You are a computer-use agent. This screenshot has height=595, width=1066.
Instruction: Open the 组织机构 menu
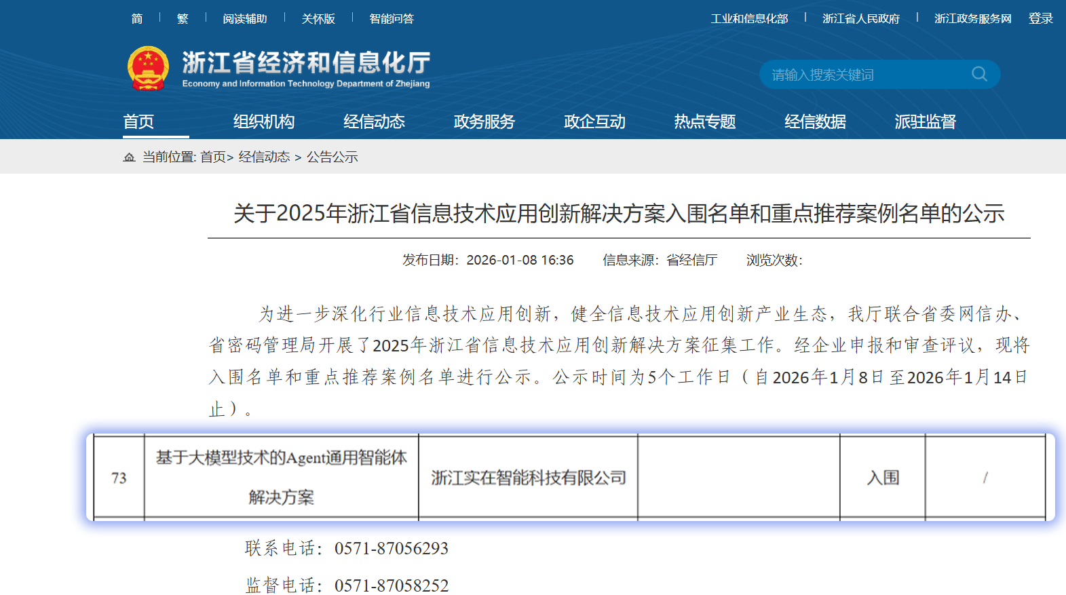tap(264, 121)
